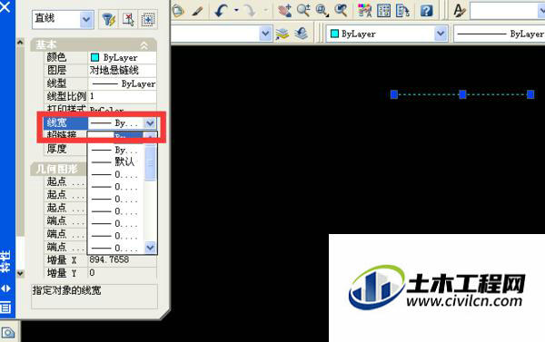Select the Zoom realtime magnifier icon

coord(303,11)
